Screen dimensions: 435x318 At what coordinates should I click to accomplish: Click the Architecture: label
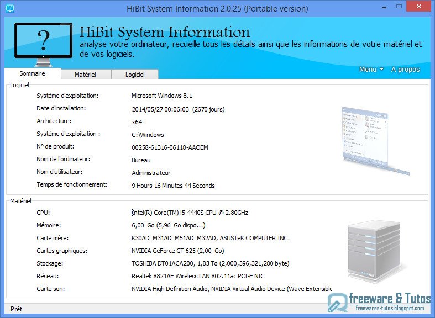pos(54,121)
